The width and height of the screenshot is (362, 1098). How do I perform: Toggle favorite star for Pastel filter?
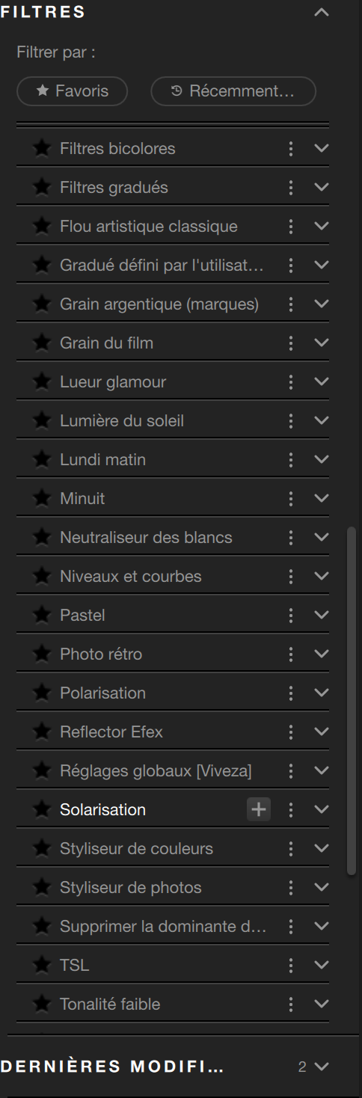[42, 615]
